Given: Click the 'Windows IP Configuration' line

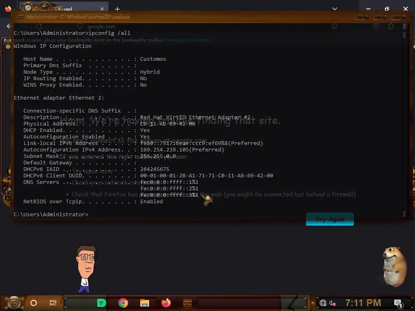Looking at the screenshot, I should [53, 46].
